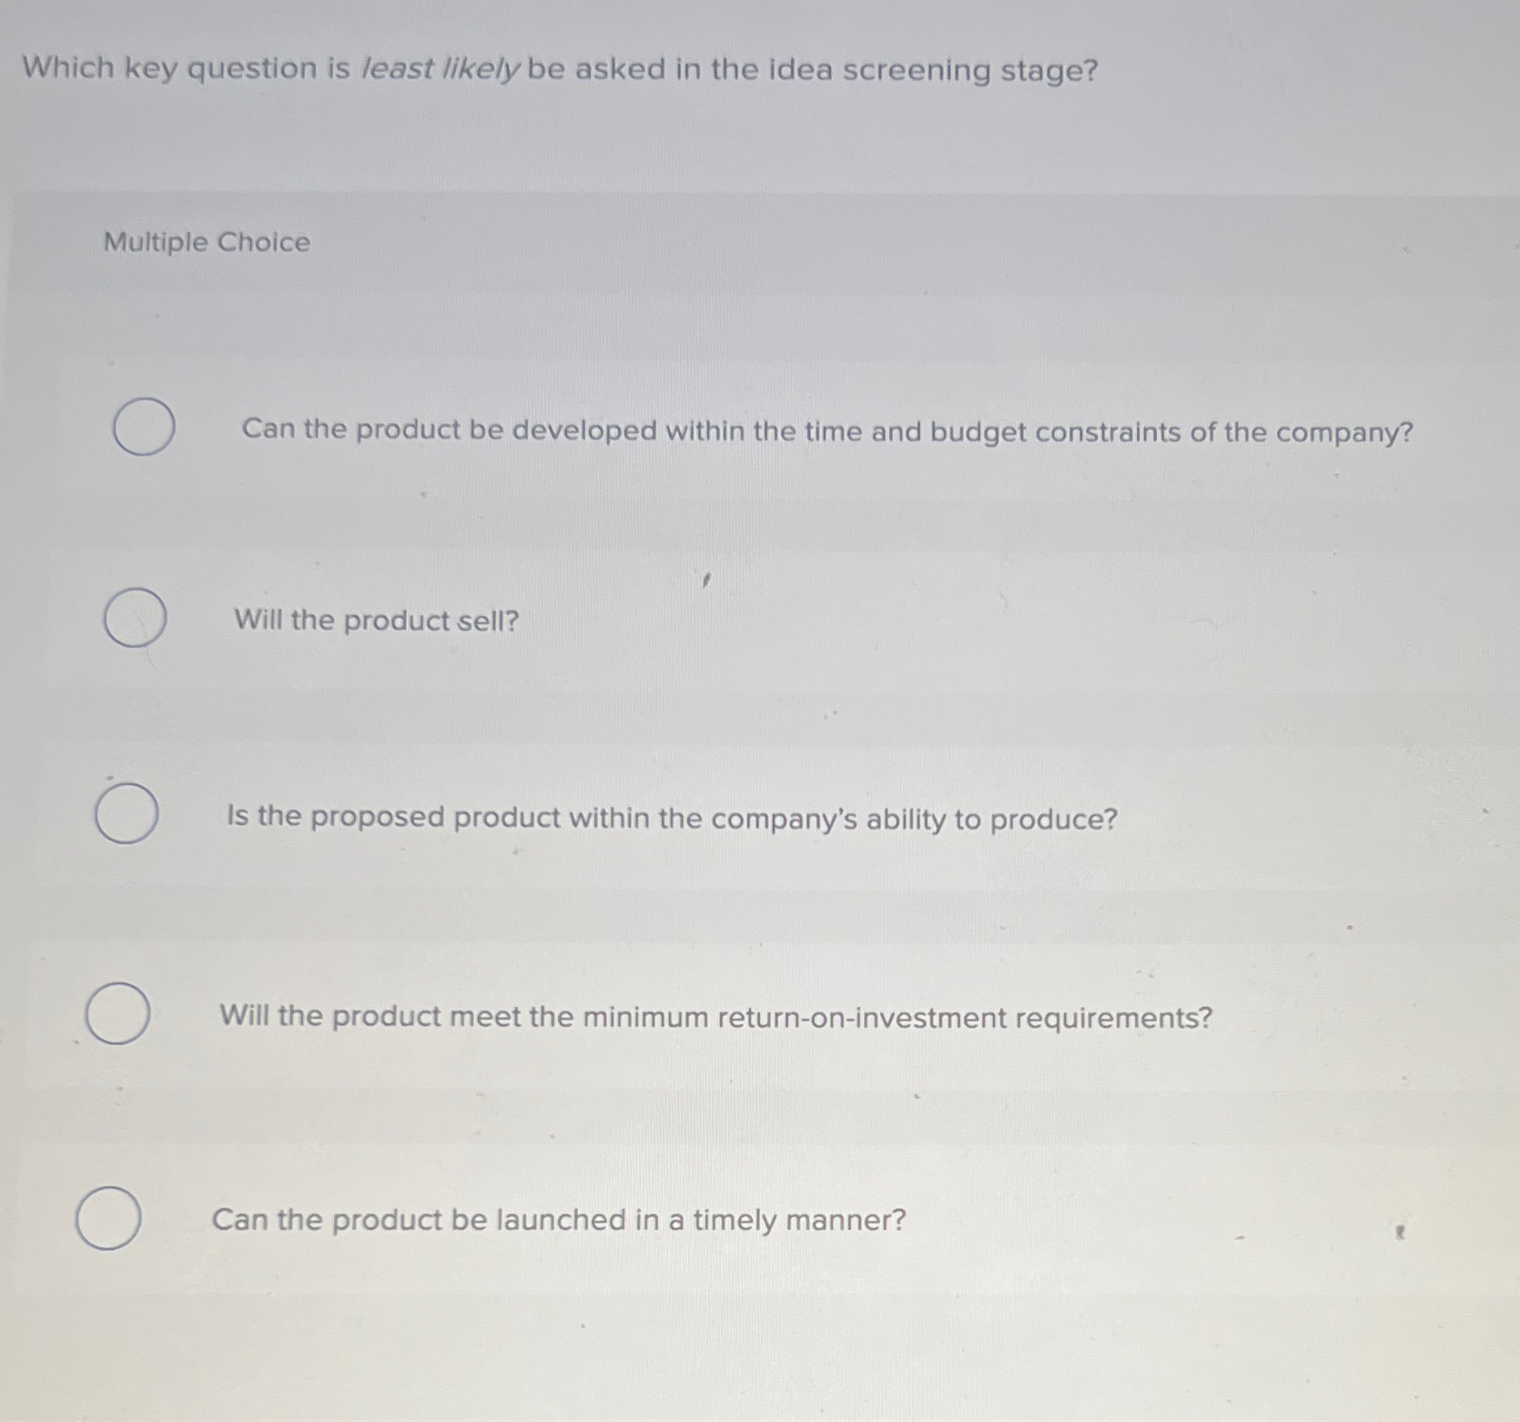Select the radio button for 'Can the product be launched in a timely manner?'
The height and width of the screenshot is (1422, 1520).
(x=109, y=1217)
